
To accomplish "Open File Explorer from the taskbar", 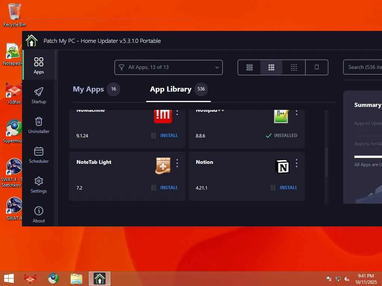I will (76, 279).
